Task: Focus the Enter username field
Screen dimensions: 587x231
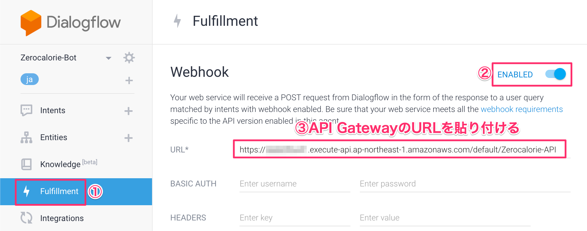Action: tap(295, 184)
